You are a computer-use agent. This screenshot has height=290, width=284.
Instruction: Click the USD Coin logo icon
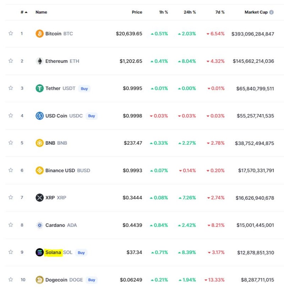tap(39, 116)
